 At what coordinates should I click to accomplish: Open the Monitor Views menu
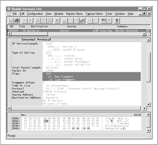pos(74,14)
